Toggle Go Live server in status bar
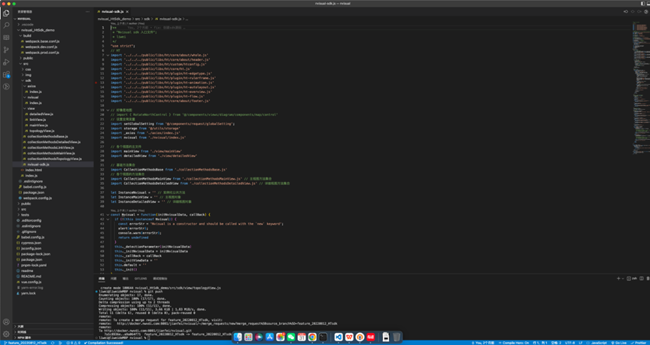This screenshot has height=345, width=650. pos(618,343)
